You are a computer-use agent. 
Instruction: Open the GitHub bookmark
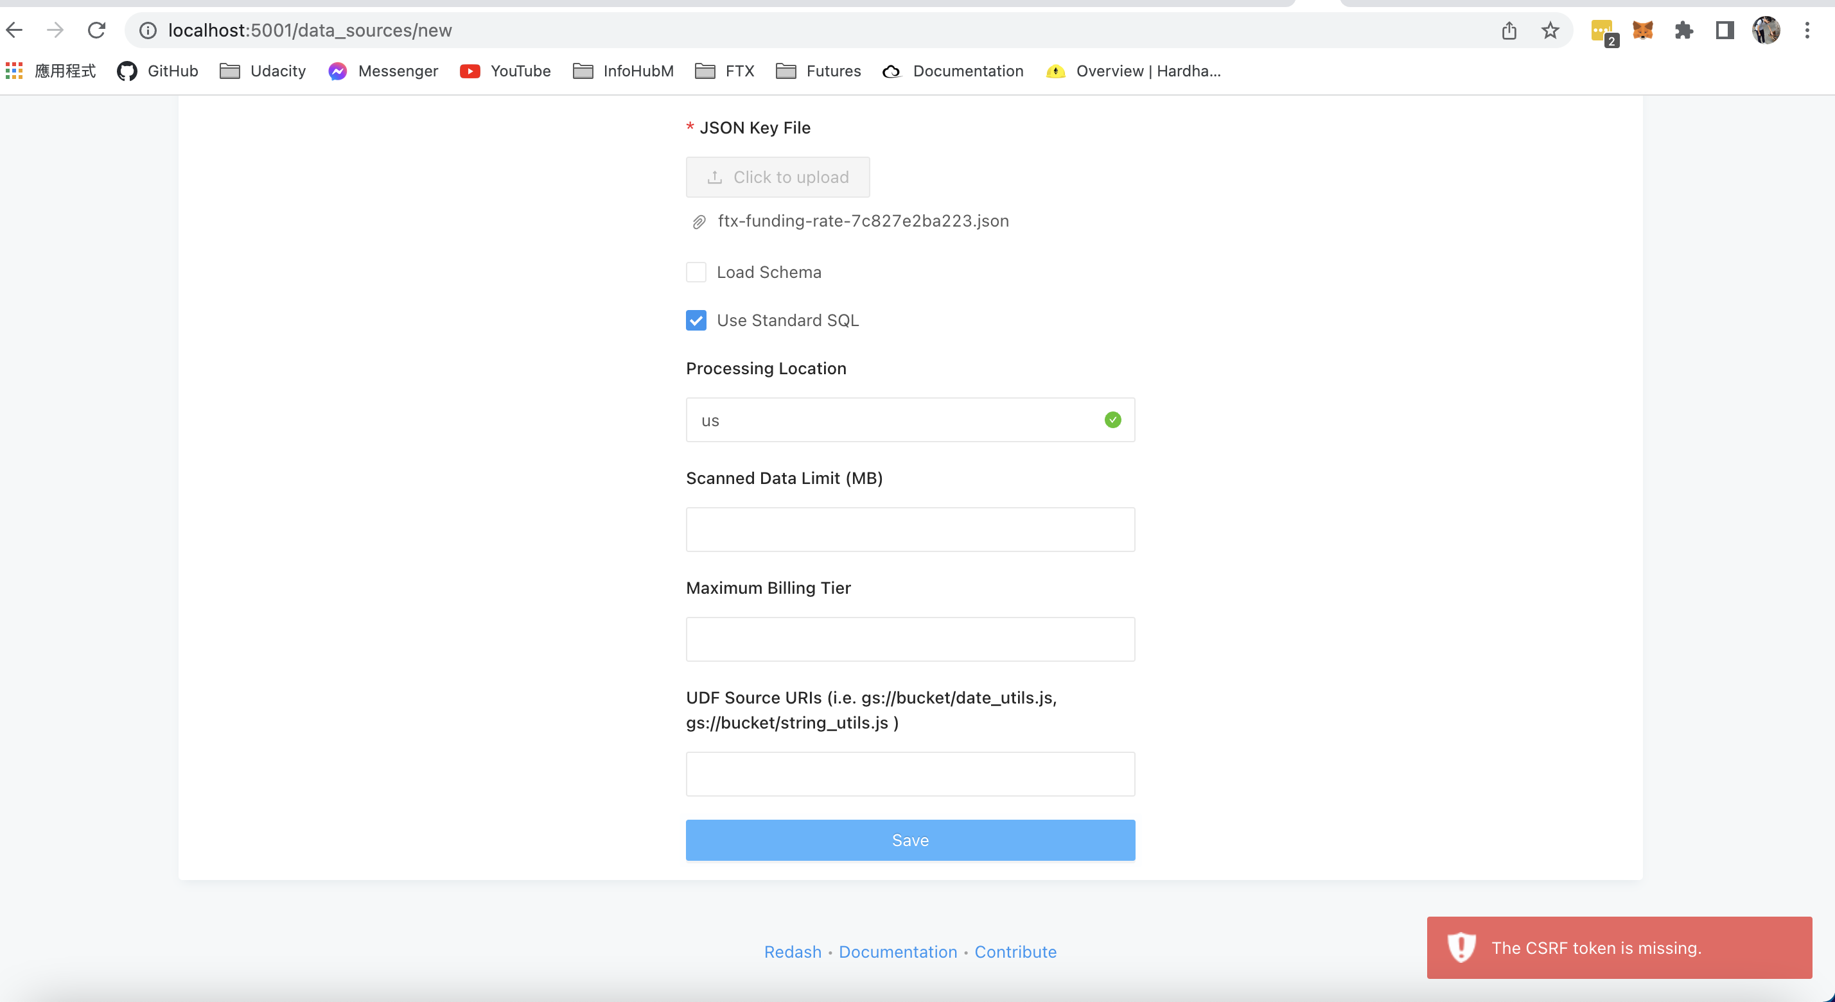click(x=157, y=71)
